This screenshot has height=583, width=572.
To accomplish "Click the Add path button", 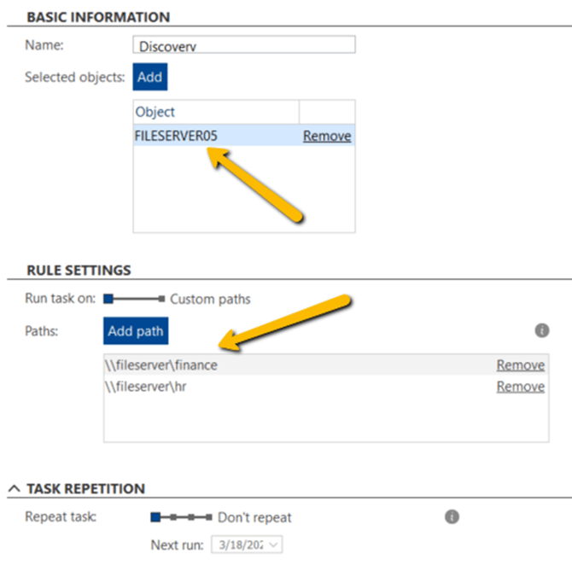I will [136, 330].
